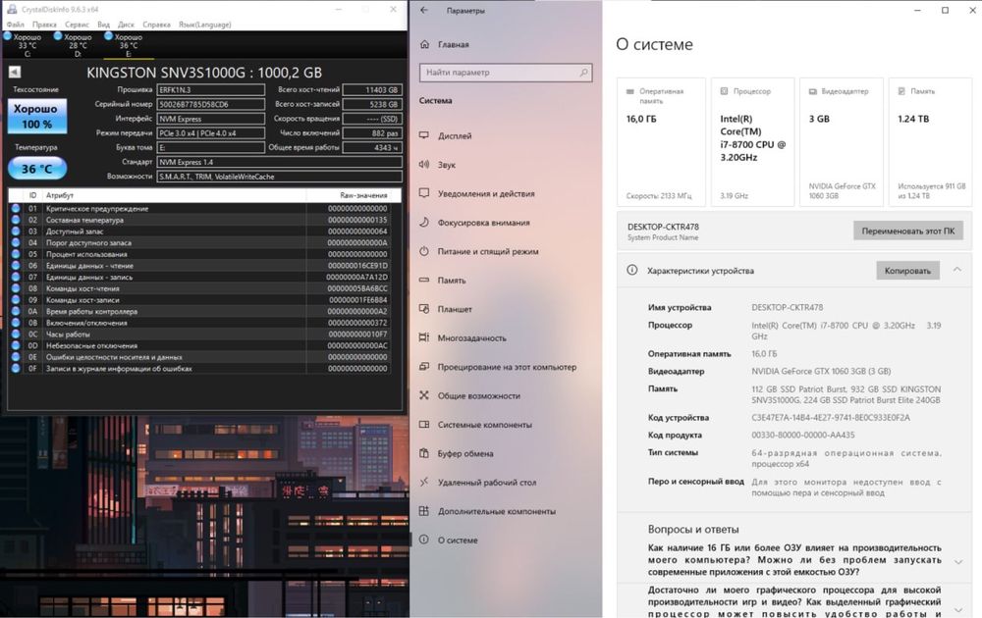Open the Процессор i7-8700 card

tap(753, 142)
